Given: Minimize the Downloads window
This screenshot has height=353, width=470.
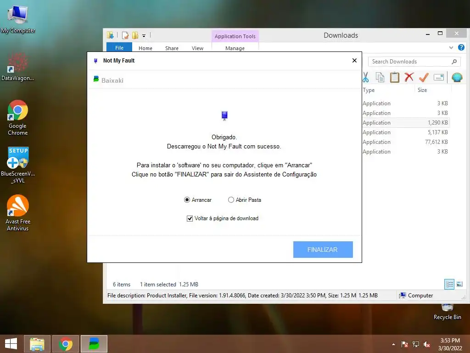Looking at the screenshot, I should click(x=428, y=34).
